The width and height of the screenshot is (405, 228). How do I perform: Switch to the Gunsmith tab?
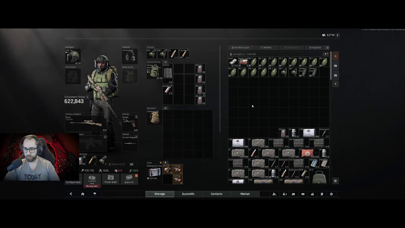(188, 194)
